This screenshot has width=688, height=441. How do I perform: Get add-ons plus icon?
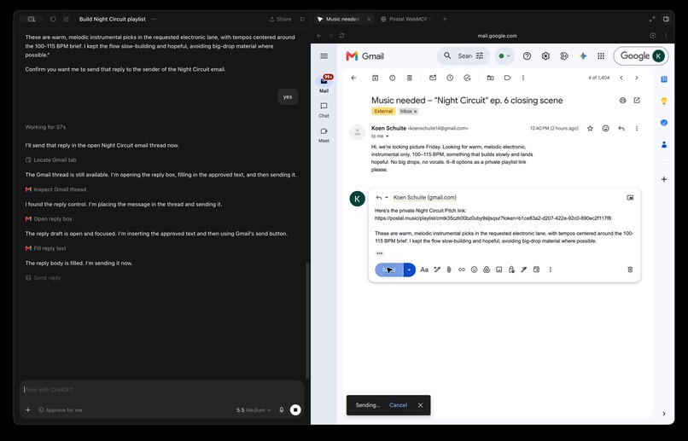point(664,179)
